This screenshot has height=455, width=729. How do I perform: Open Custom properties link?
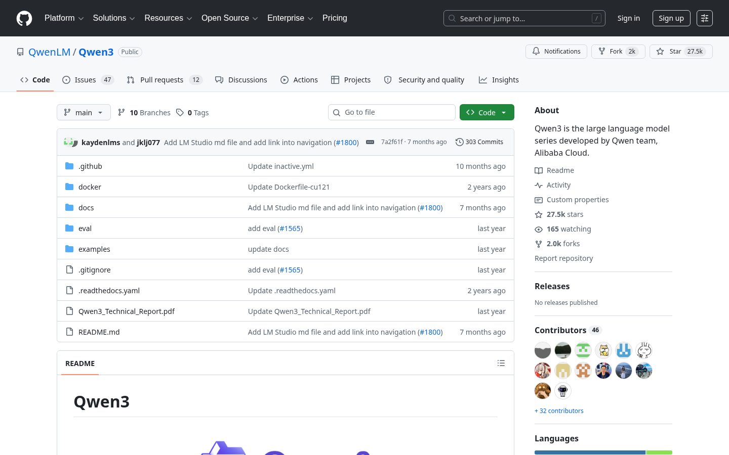click(572, 200)
